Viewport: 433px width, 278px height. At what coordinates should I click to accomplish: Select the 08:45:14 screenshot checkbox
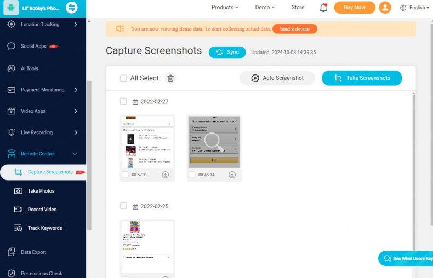[192, 175]
